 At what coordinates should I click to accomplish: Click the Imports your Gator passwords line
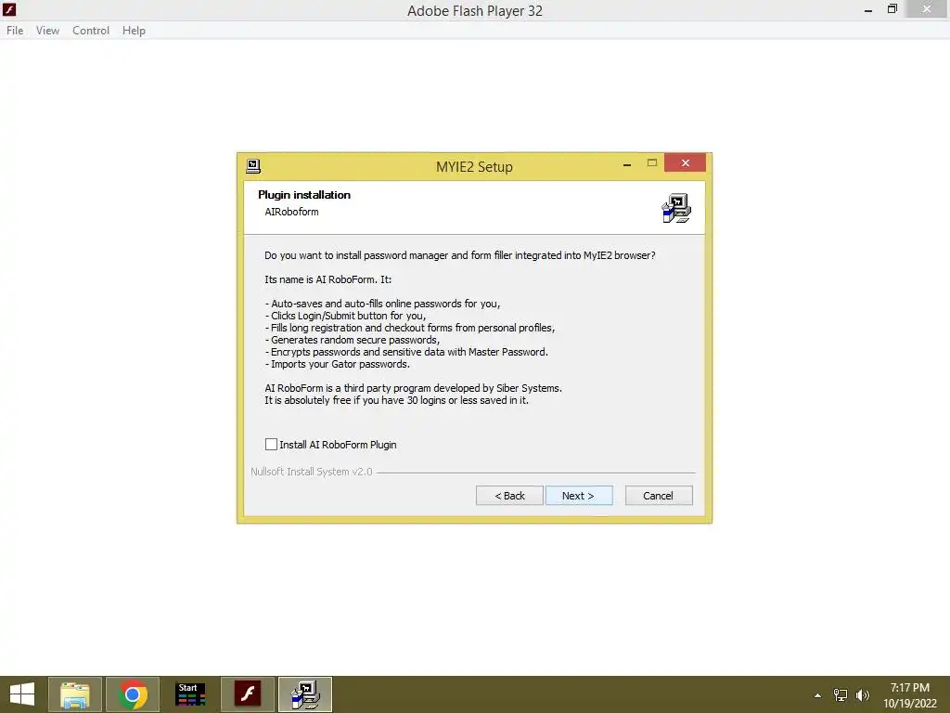338,364
